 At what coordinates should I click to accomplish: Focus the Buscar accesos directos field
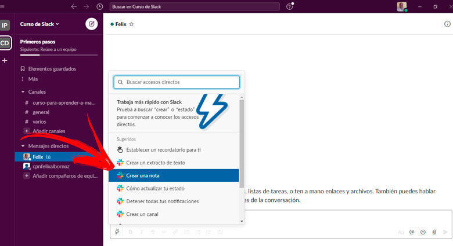point(177,82)
